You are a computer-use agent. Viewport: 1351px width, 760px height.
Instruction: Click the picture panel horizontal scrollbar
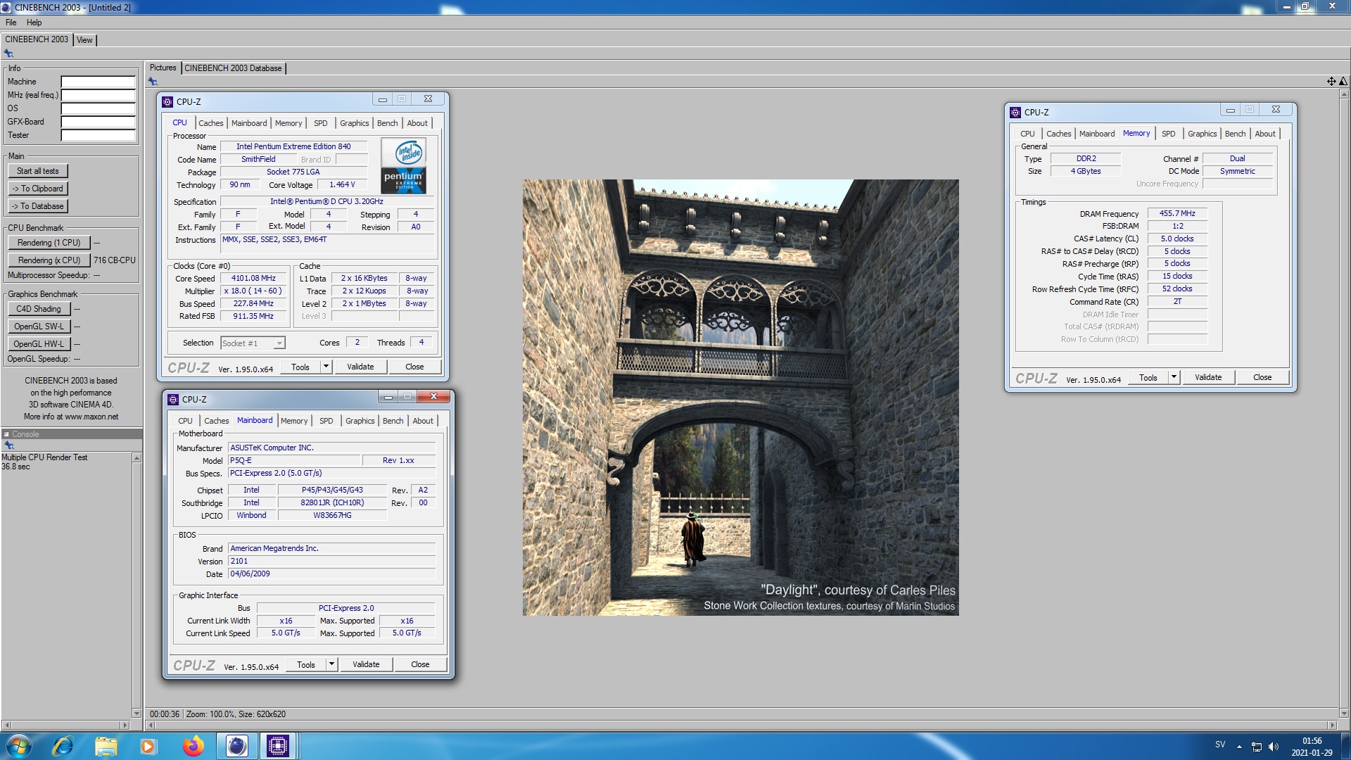pyautogui.click(x=741, y=725)
